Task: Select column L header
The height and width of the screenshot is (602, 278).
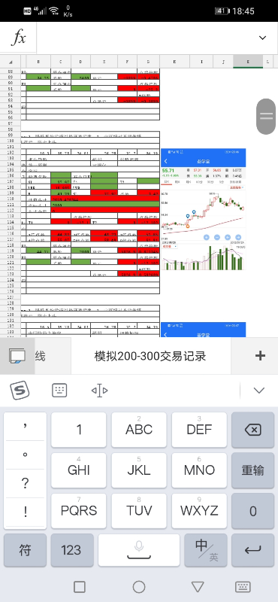Action: coord(267,62)
